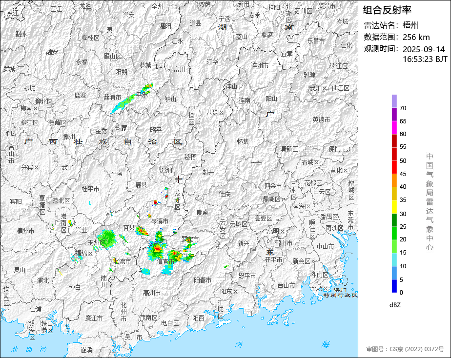This screenshot has height=358, width=451.
Task: Click the 长洲区 map label
Action: 168,170
